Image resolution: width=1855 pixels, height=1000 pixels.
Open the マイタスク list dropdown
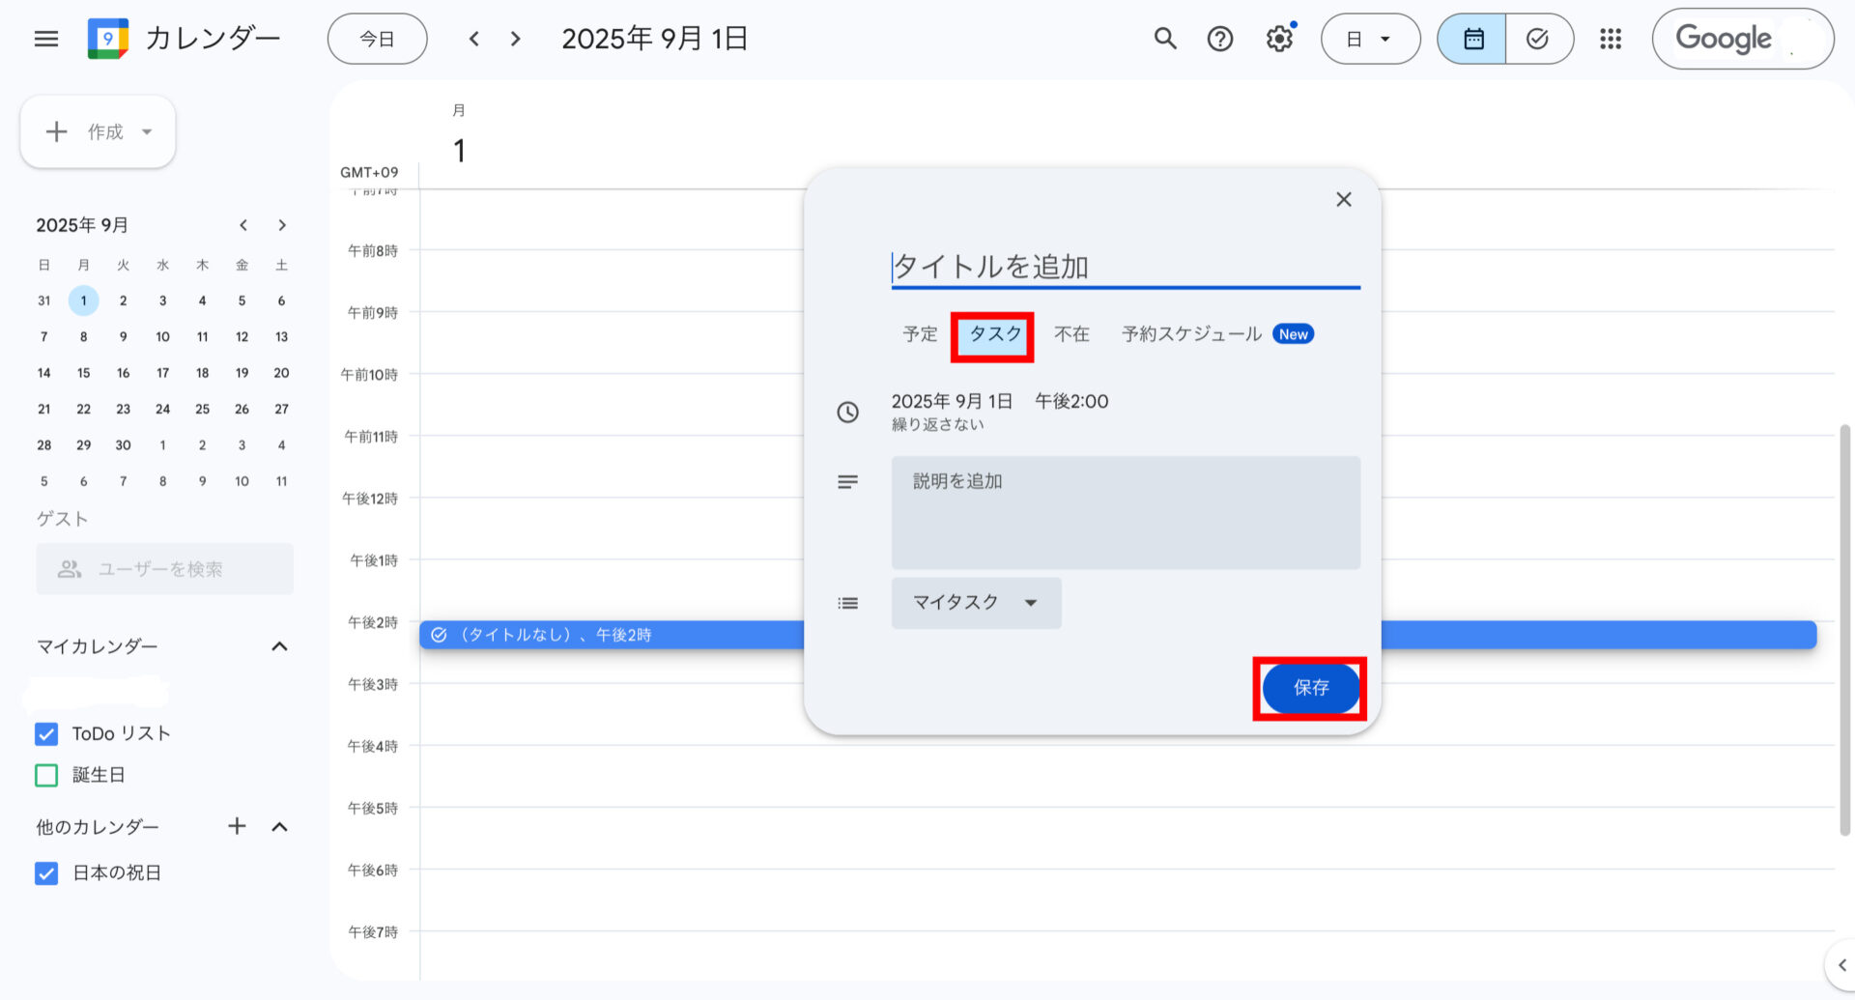click(975, 602)
